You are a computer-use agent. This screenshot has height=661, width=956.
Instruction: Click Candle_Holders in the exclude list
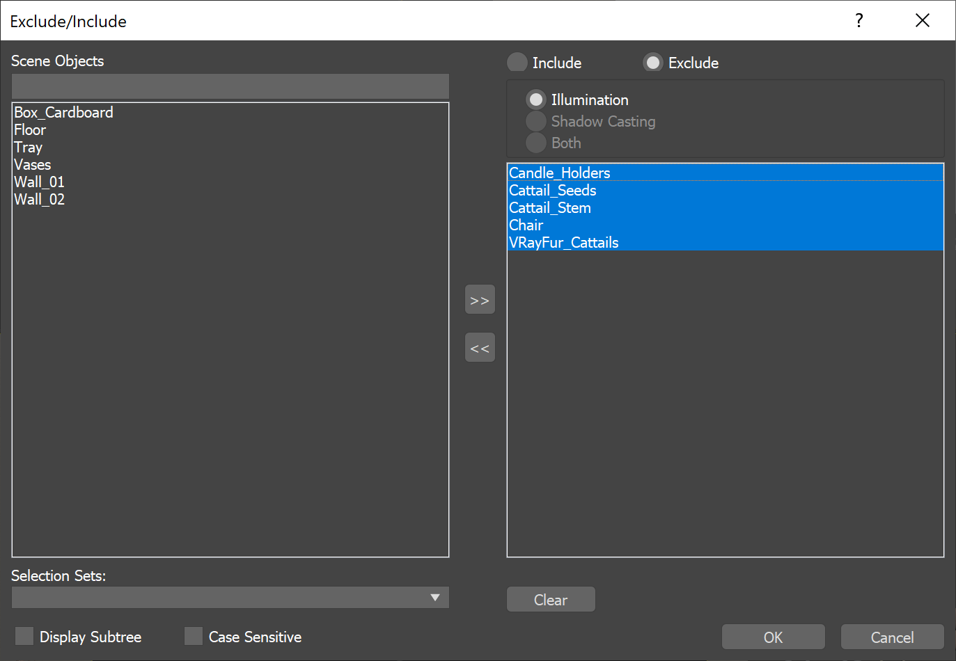pyautogui.click(x=559, y=173)
